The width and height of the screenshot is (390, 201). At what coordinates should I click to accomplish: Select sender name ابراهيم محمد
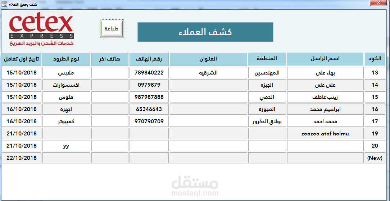coord(325,109)
